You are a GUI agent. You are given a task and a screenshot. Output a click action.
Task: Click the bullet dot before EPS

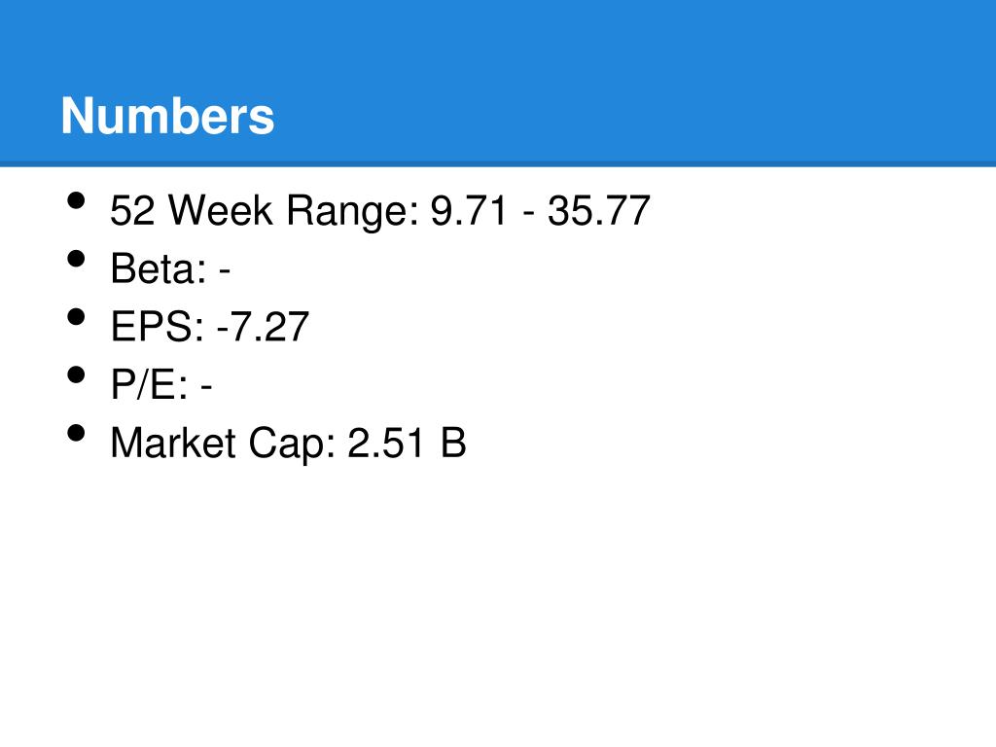click(x=76, y=319)
